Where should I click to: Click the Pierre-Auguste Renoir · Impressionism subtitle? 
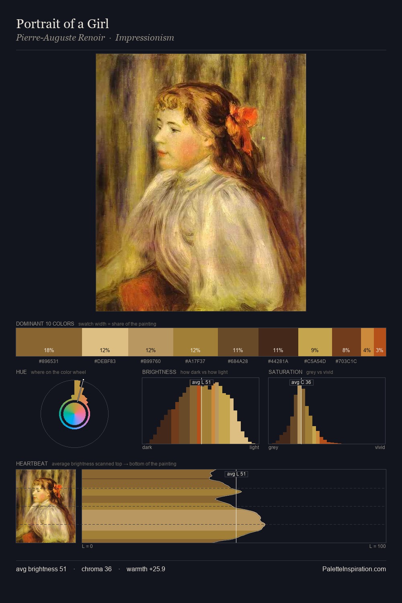pos(95,38)
